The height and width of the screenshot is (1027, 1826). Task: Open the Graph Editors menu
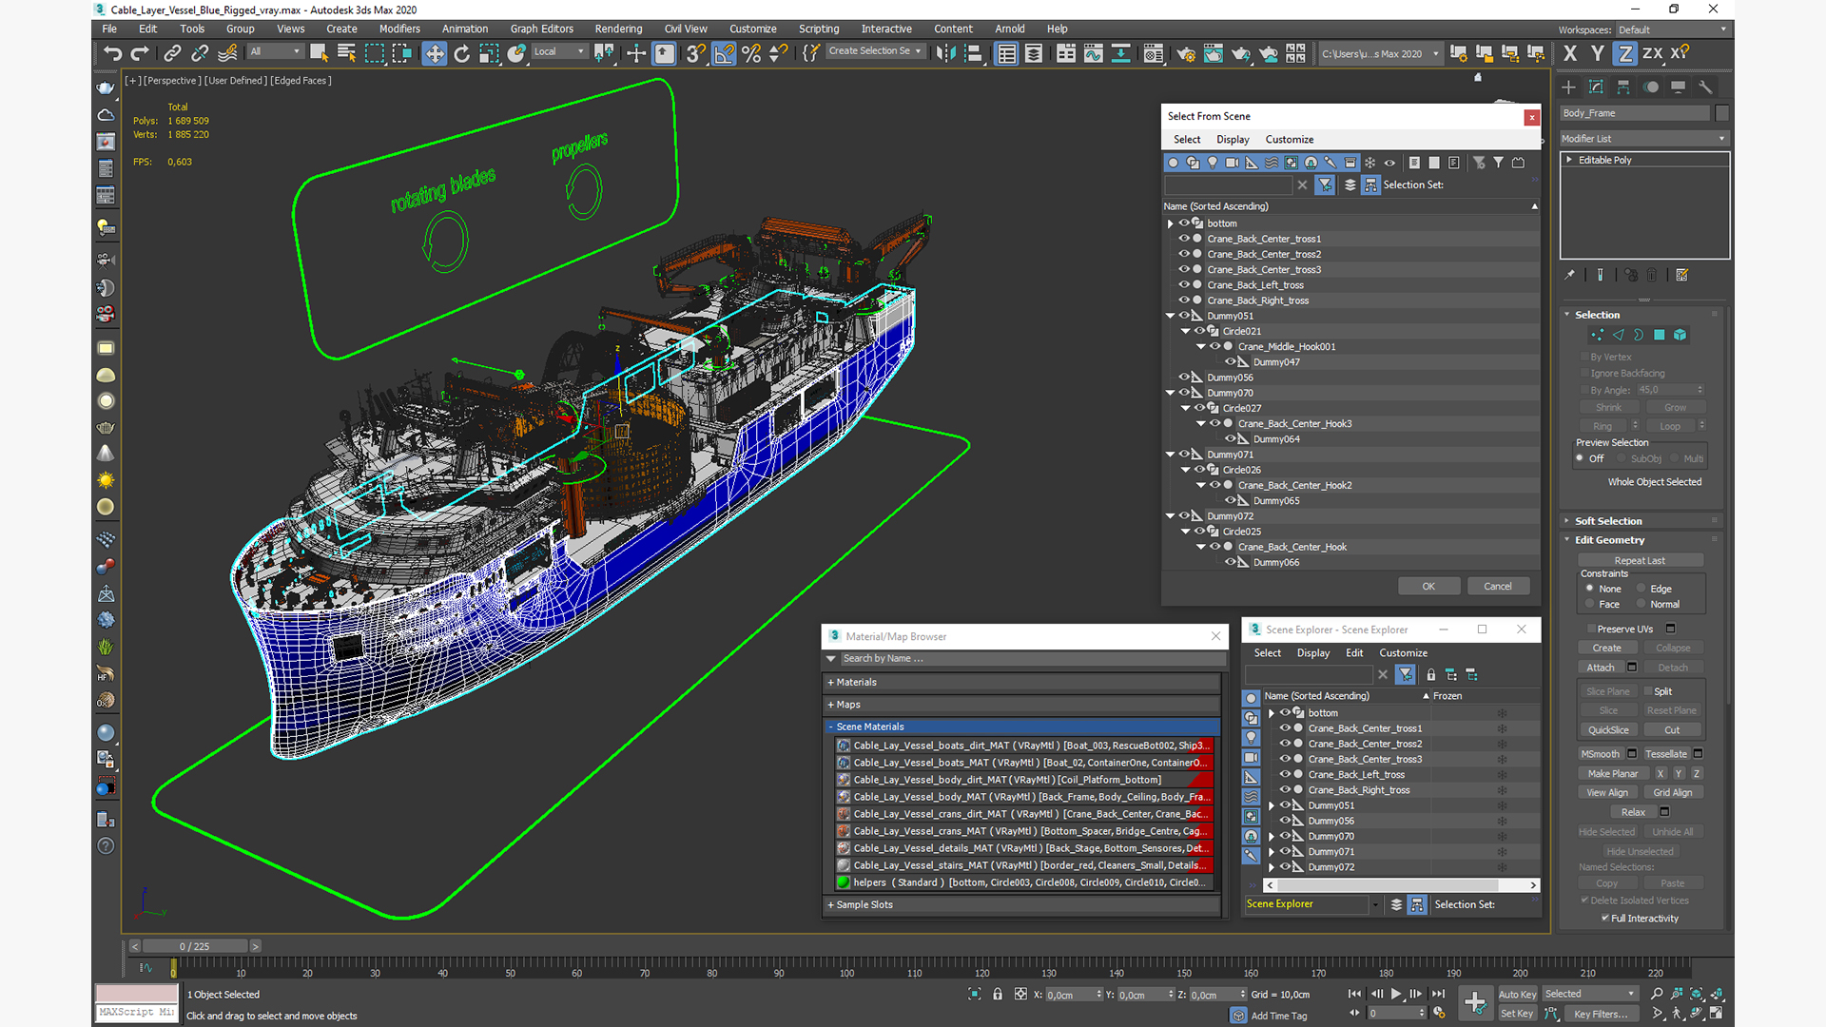(x=541, y=29)
